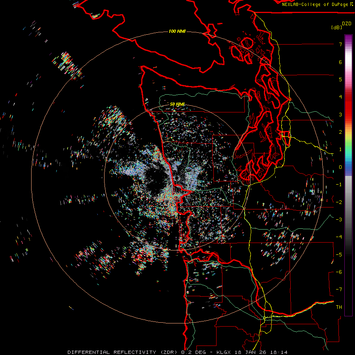Click the -5 value on color scale
The image size is (355, 355).
[x=339, y=254]
